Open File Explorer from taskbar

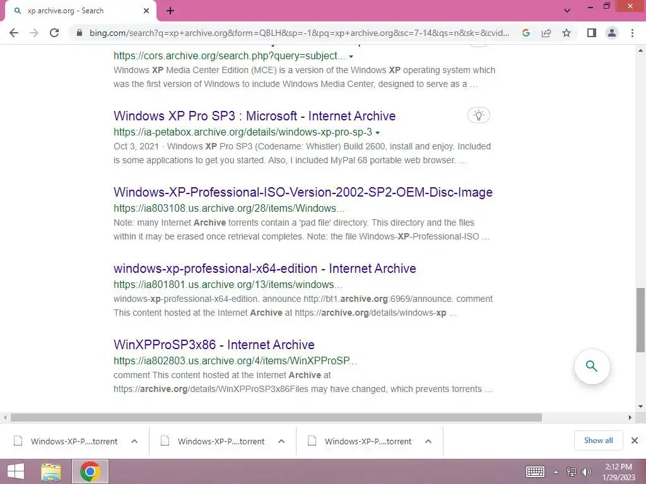(51, 471)
